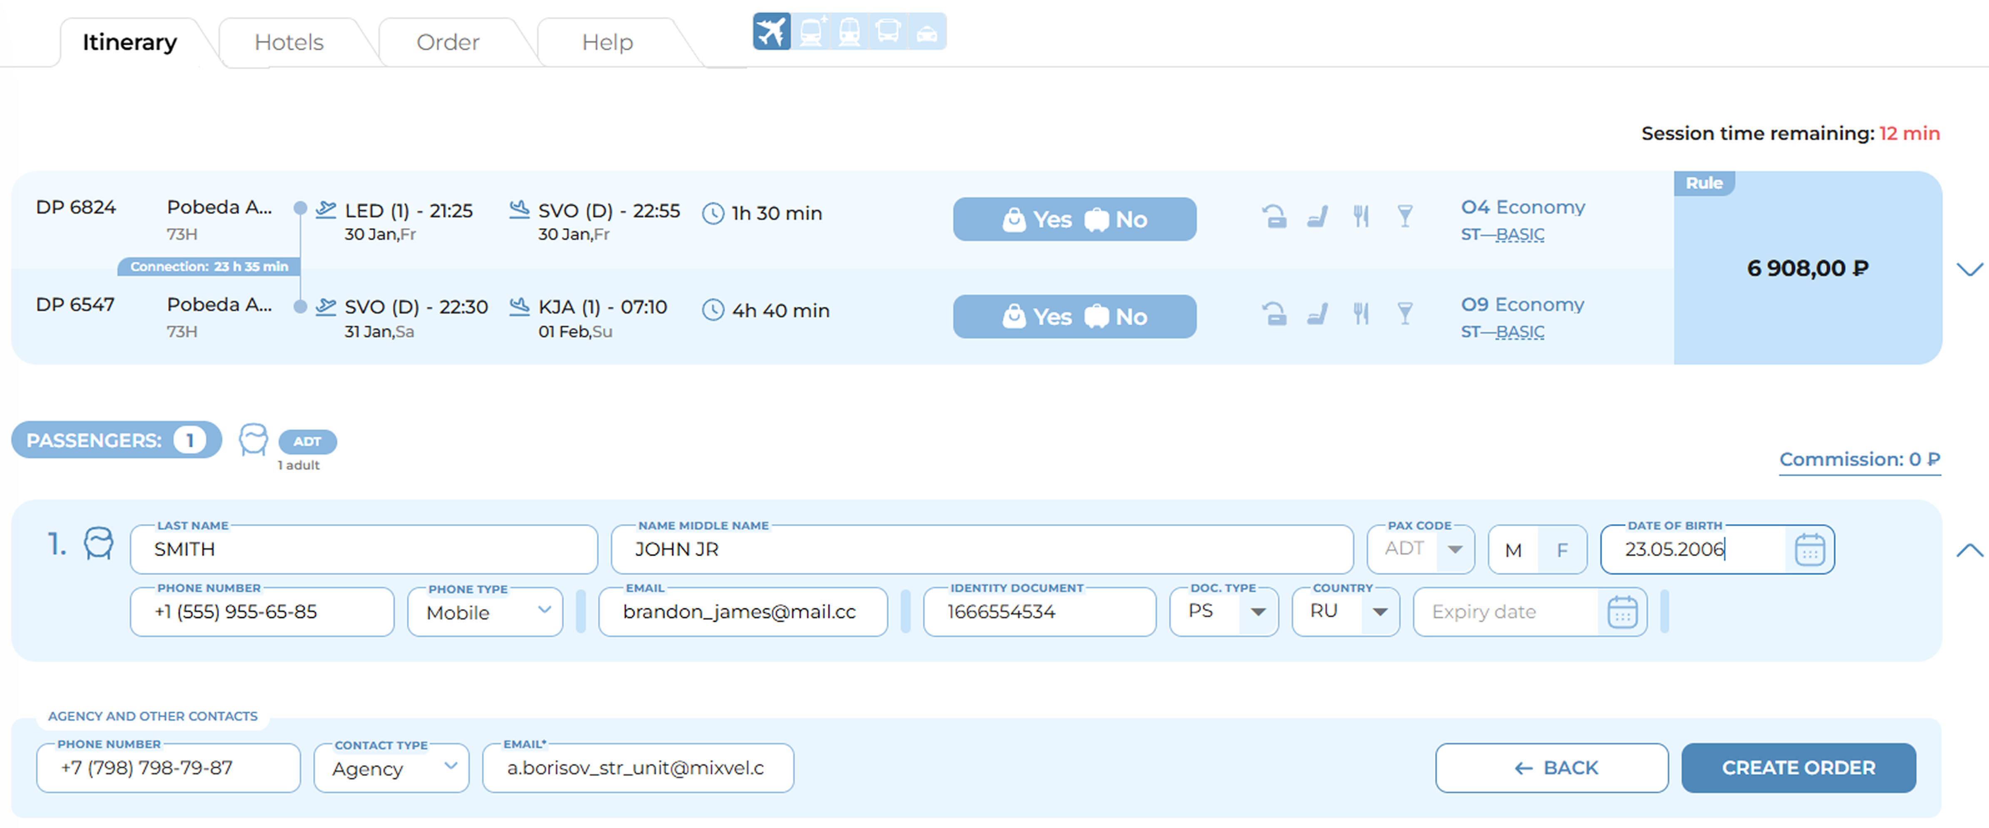Select the bus transport mode icon

coord(888,32)
